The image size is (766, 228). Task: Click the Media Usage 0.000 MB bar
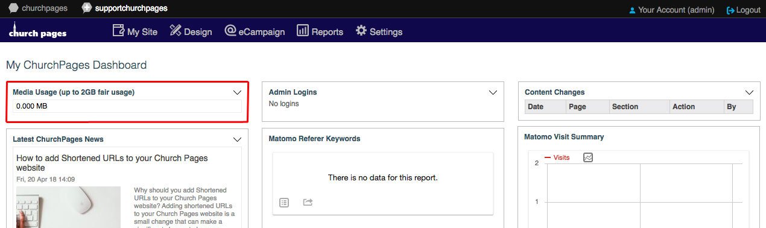pyautogui.click(x=127, y=106)
